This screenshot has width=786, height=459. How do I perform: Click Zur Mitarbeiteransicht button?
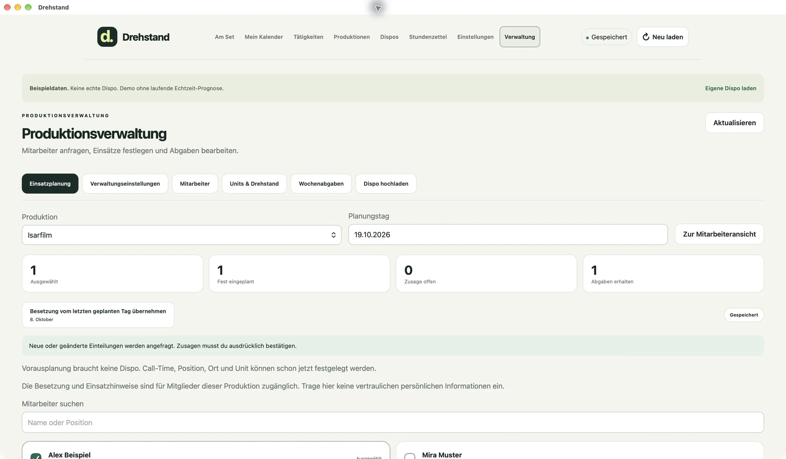[x=719, y=234]
